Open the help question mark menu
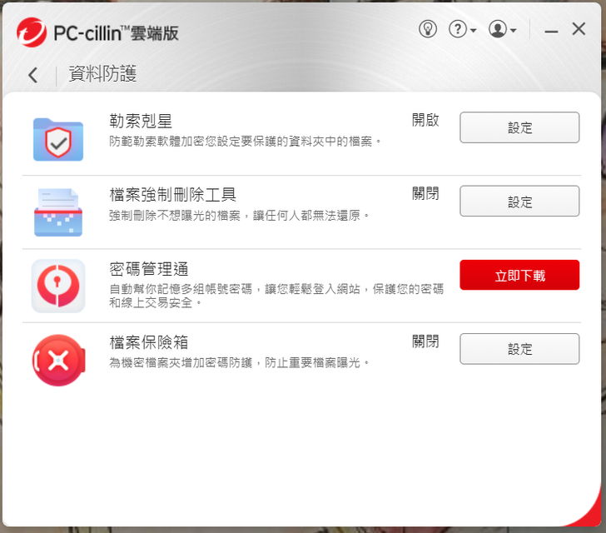Viewport: 606px width, 533px height. click(462, 29)
